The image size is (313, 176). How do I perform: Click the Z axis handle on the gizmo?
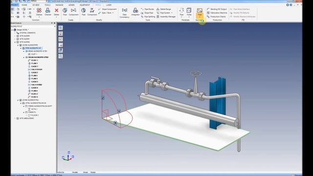pyautogui.click(x=103, y=98)
